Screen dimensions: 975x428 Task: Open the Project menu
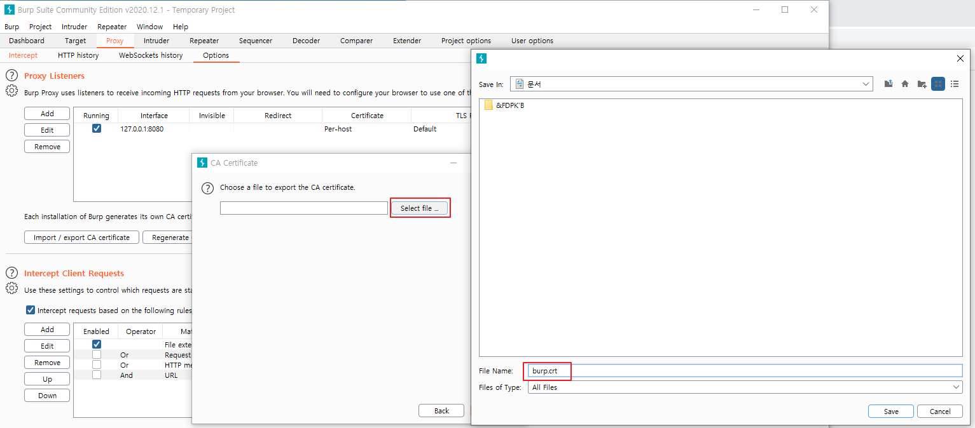pyautogui.click(x=41, y=27)
